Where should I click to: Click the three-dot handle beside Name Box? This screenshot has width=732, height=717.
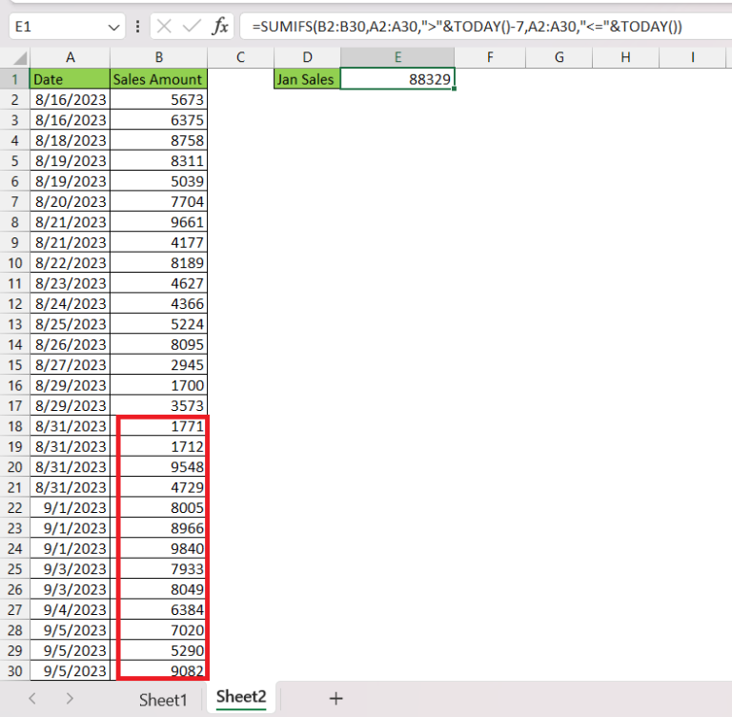[x=139, y=26]
